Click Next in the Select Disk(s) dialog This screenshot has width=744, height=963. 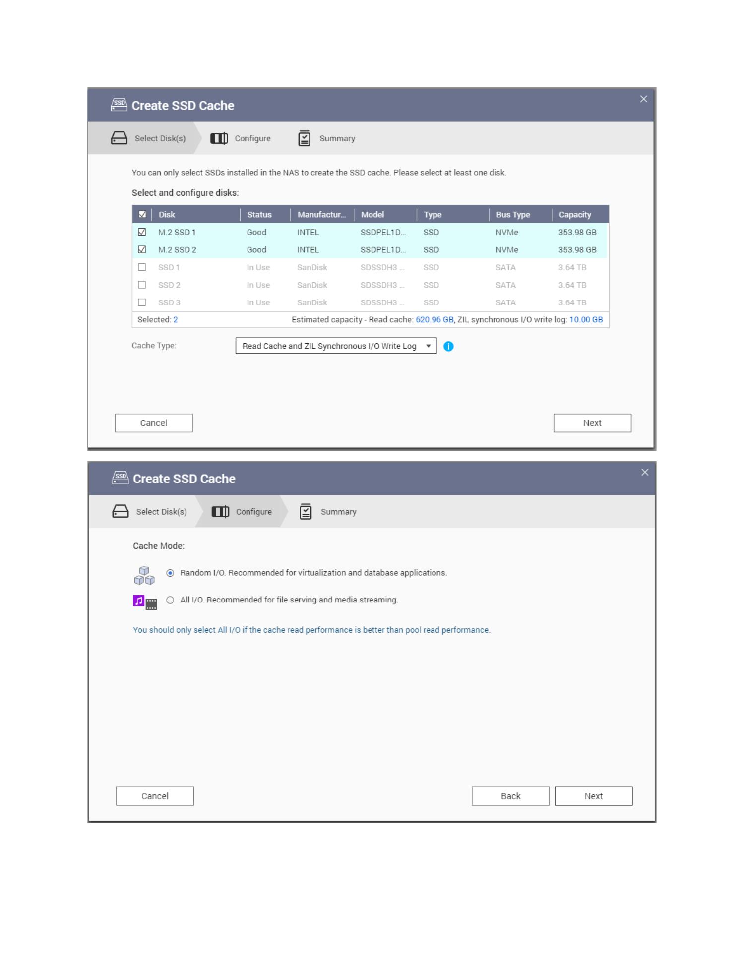coord(592,423)
